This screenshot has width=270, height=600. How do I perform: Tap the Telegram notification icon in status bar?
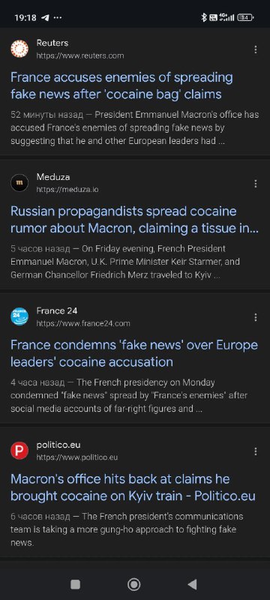(x=45, y=17)
